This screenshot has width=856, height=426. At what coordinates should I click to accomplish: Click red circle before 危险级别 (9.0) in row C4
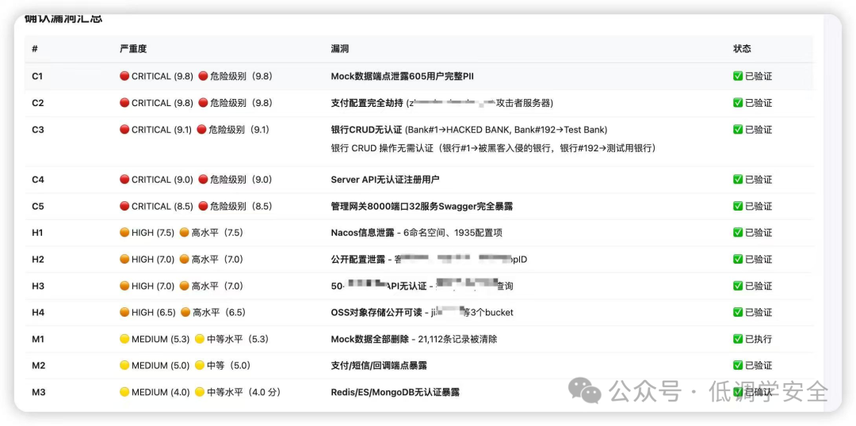[x=203, y=180]
